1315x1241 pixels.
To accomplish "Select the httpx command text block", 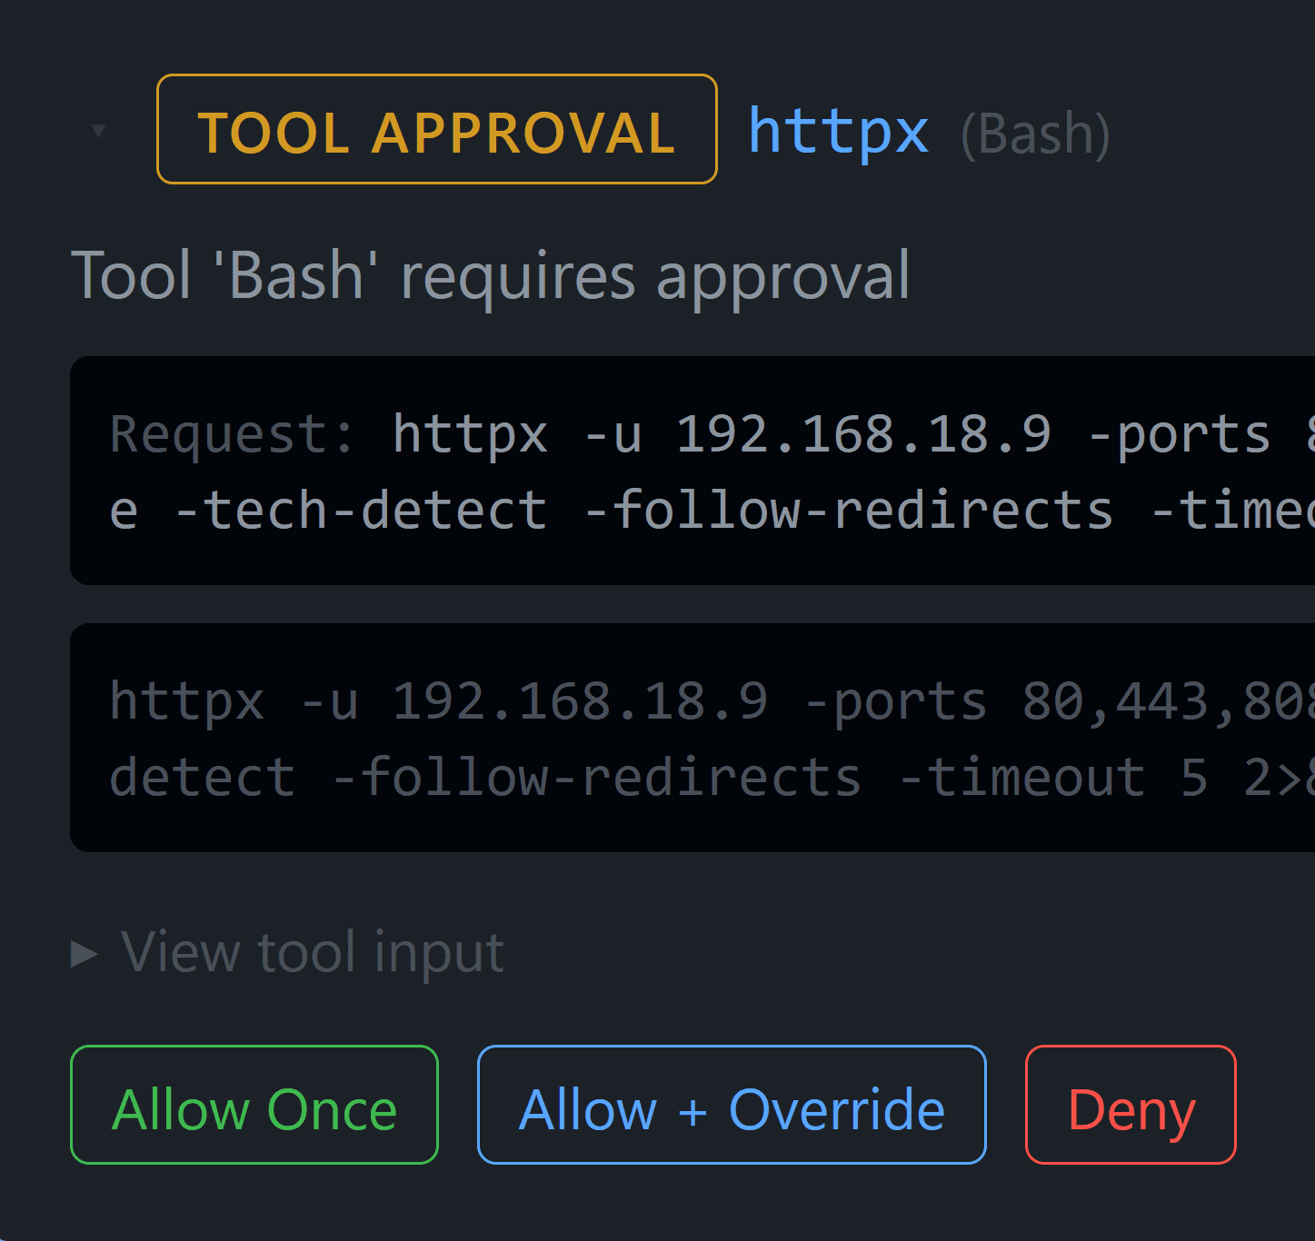I will [x=636, y=738].
